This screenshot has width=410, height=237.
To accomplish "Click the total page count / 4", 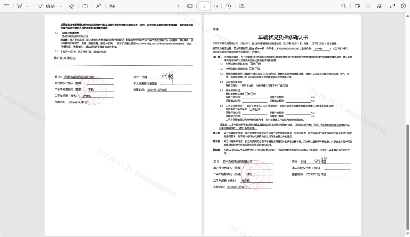I will pos(216,6).
